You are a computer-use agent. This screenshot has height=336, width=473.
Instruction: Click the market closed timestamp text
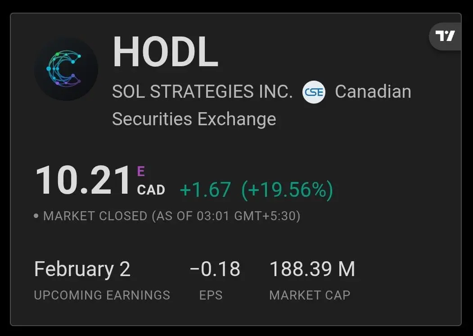tap(171, 216)
